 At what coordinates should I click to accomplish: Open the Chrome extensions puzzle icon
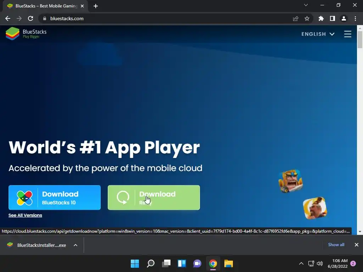321,18
